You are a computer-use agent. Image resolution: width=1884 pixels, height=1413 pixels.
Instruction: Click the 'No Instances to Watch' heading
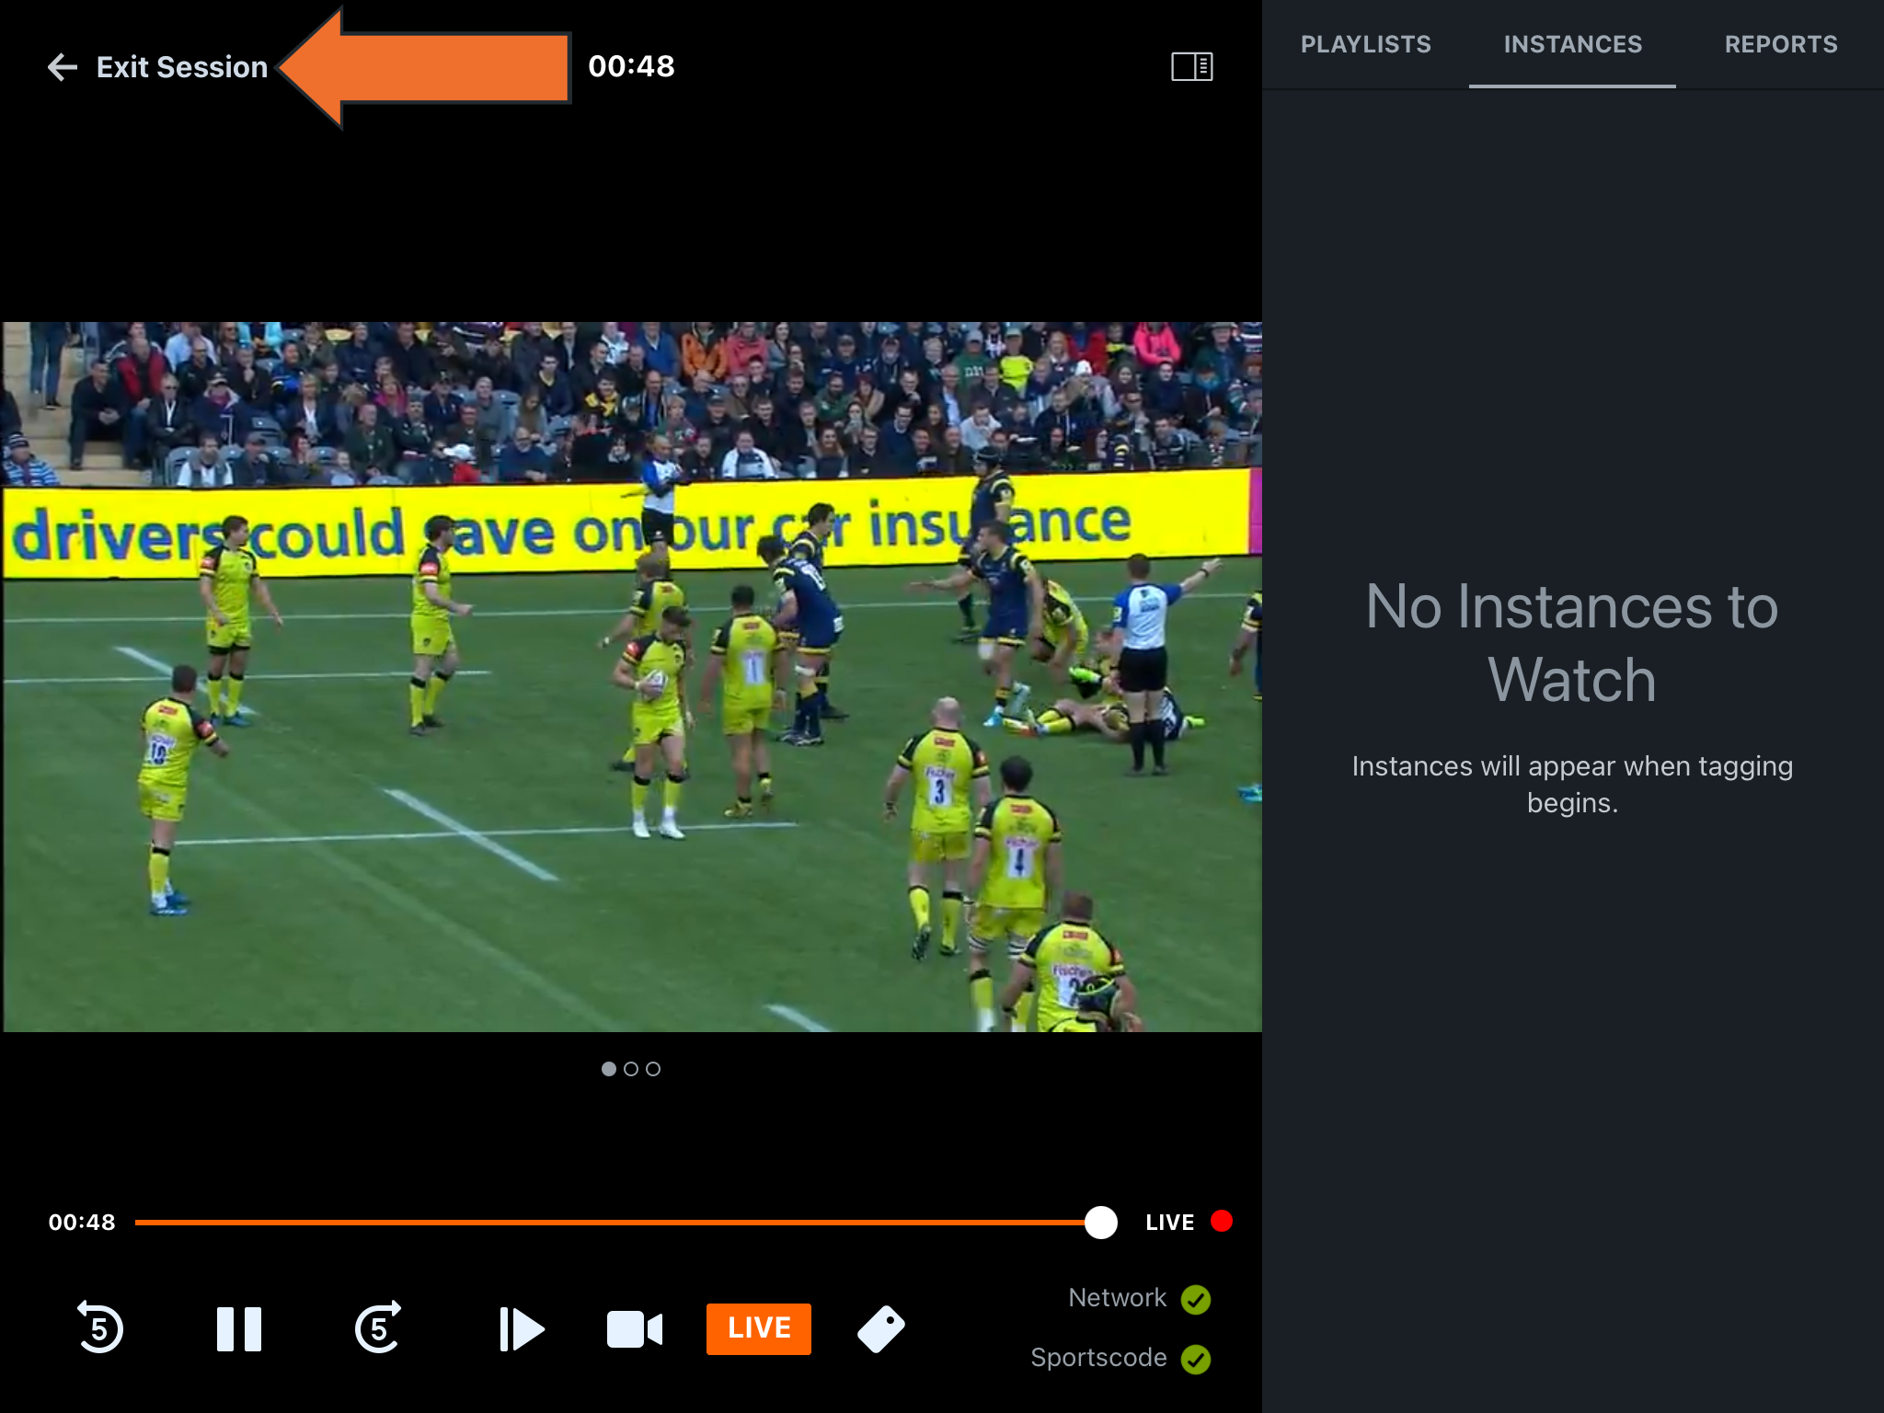tap(1572, 643)
